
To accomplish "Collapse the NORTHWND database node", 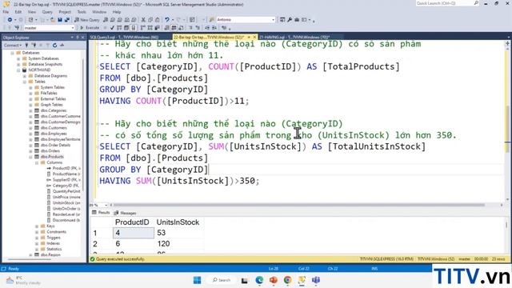I will (x=18, y=70).
